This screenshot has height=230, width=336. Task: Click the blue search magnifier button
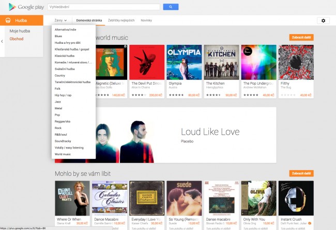[171, 7]
